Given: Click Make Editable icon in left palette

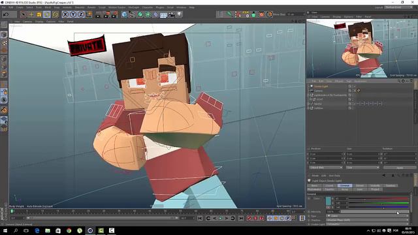Looking at the screenshot, I should pyautogui.click(x=4, y=25).
